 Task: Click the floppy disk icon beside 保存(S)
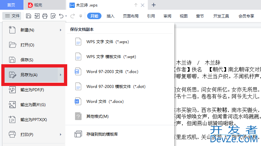point(12,60)
